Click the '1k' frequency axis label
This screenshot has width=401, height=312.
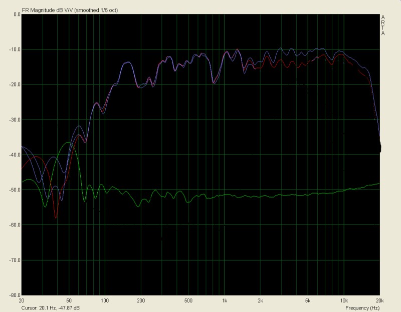click(224, 301)
